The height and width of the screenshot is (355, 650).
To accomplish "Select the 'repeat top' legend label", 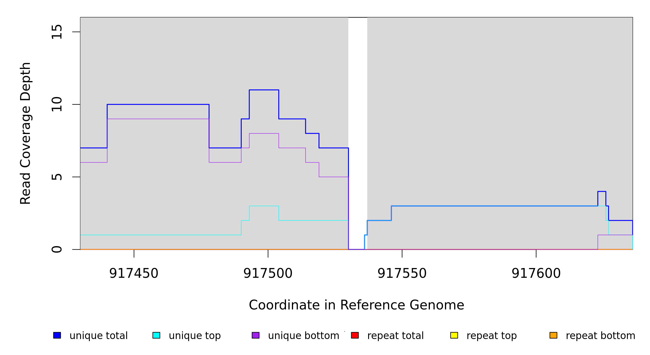I will point(492,336).
